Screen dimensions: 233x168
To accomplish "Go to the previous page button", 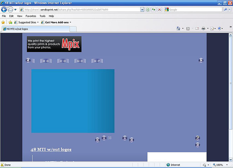I will point(104,138).
